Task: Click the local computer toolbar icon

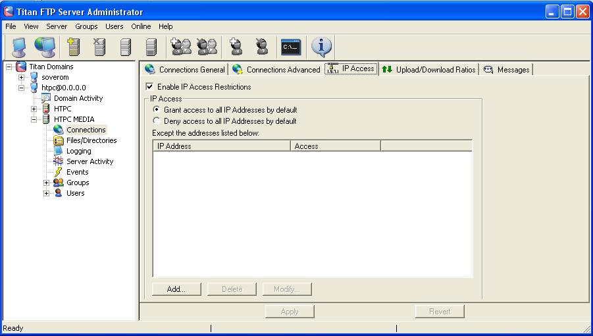Action: pos(18,47)
